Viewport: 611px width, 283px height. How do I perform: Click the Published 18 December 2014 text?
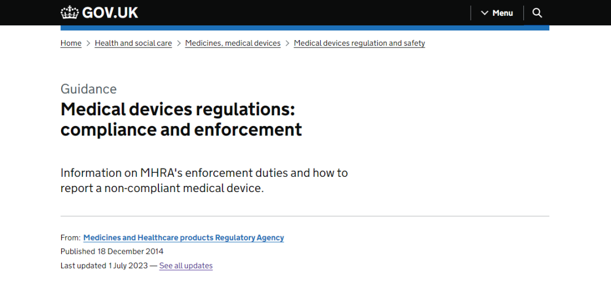(112, 251)
